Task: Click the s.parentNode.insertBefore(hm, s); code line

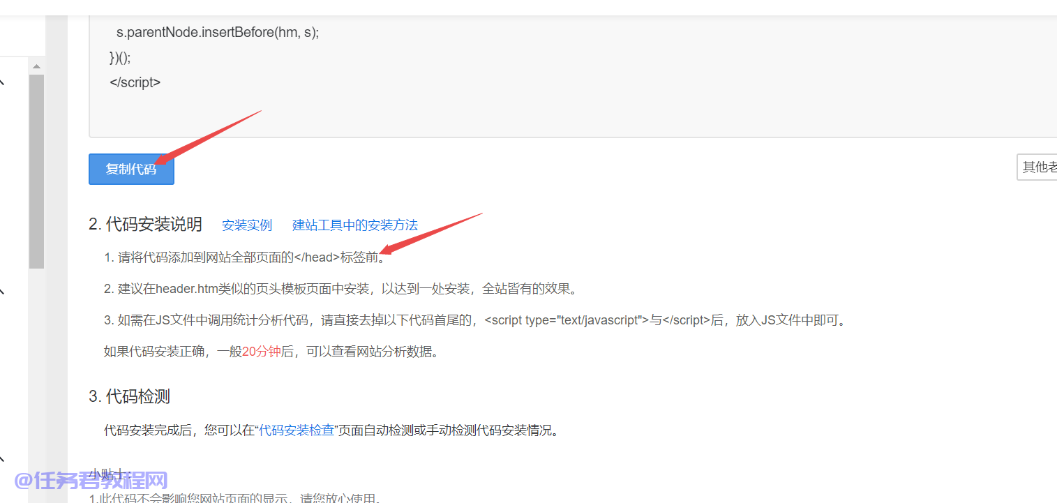Action: [x=218, y=32]
